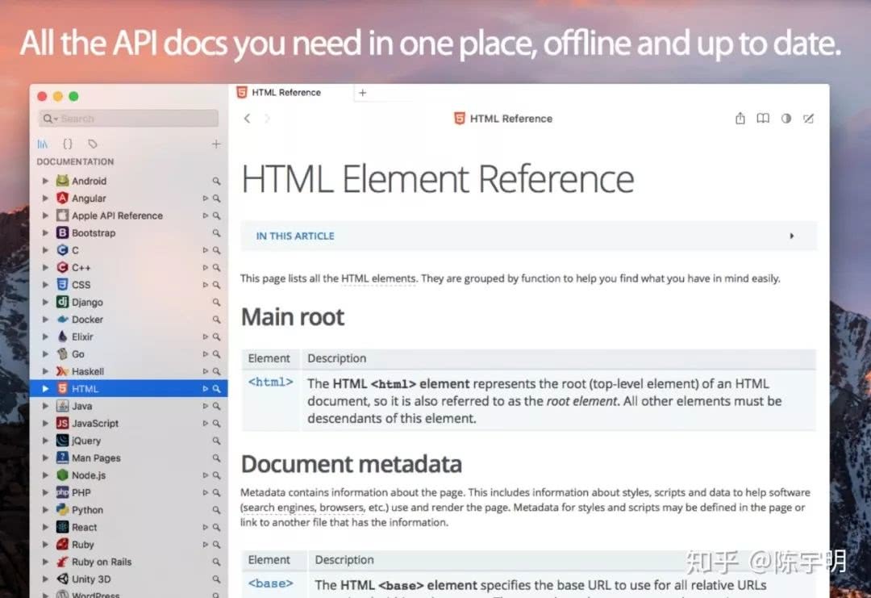Click the Main root heading

(293, 317)
